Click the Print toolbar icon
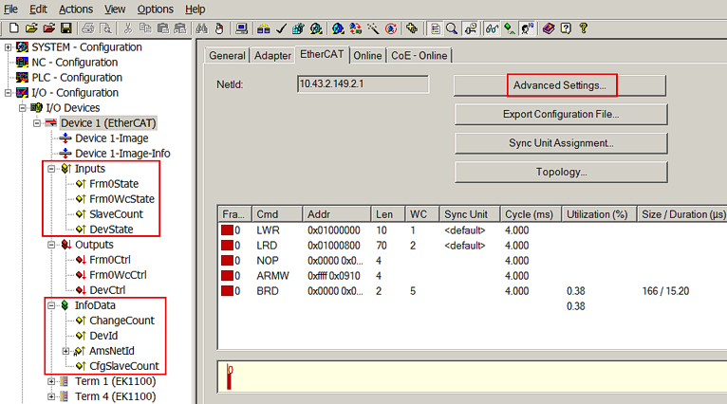727x404 pixels. click(88, 28)
